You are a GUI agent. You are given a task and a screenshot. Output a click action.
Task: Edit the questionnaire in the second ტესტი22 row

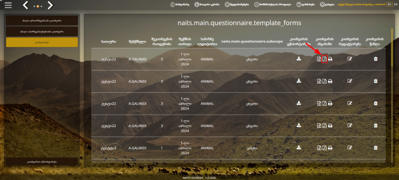coord(350,81)
